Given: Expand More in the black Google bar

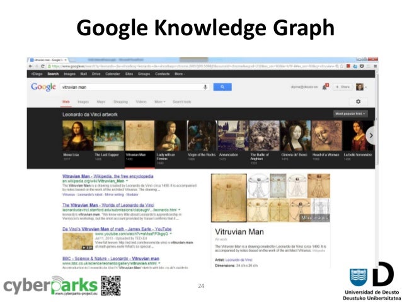Looking at the screenshot, I should tap(180, 74).
